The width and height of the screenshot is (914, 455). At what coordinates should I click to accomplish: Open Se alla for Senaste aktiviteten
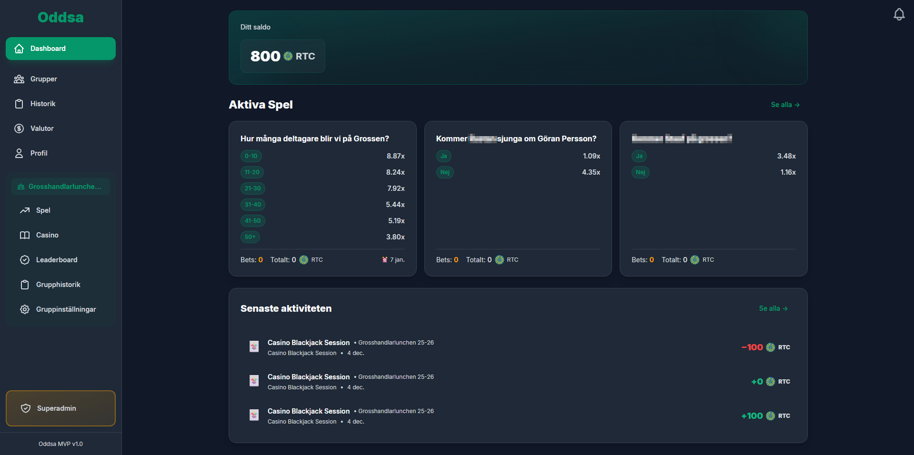pyautogui.click(x=773, y=308)
